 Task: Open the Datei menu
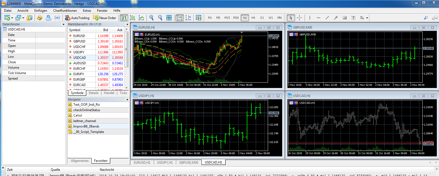[8, 11]
